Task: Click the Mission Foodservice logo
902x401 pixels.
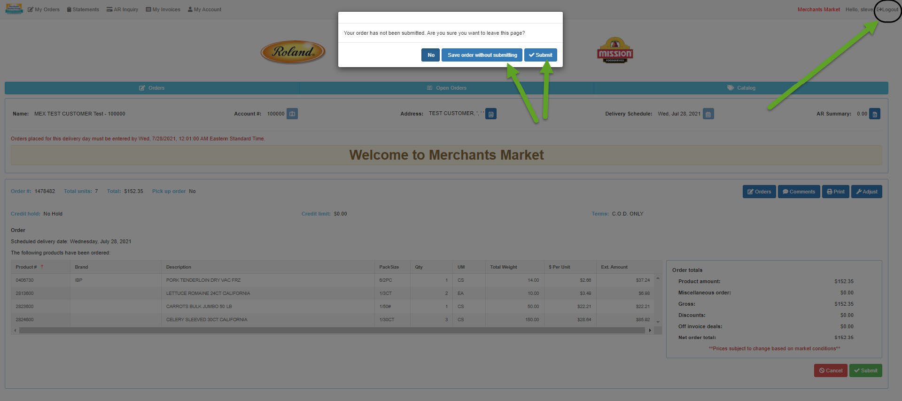Action: tap(615, 50)
